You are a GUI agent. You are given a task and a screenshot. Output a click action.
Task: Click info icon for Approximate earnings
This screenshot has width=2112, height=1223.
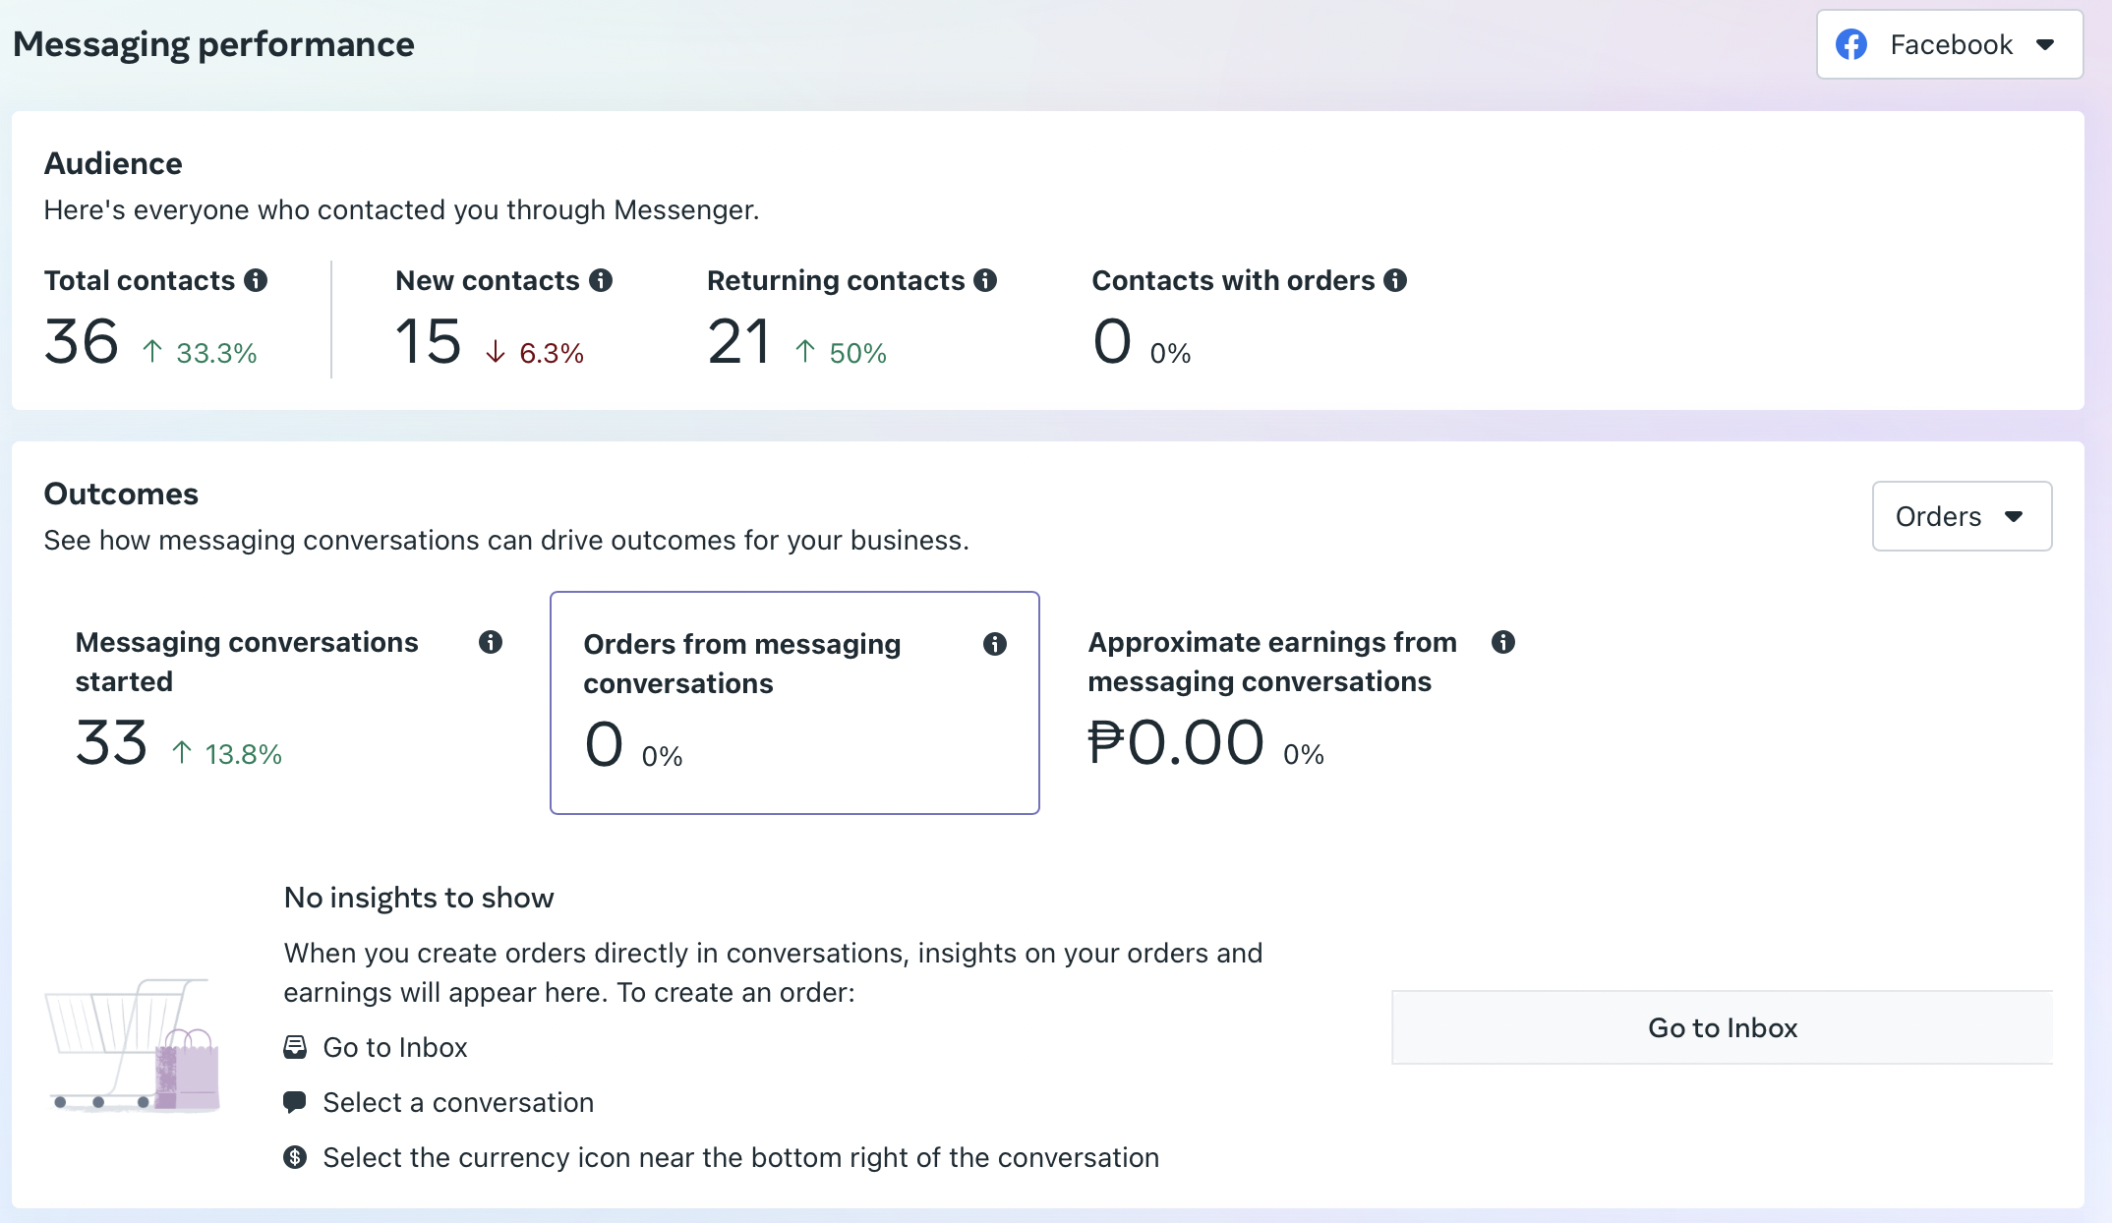[x=1503, y=642]
